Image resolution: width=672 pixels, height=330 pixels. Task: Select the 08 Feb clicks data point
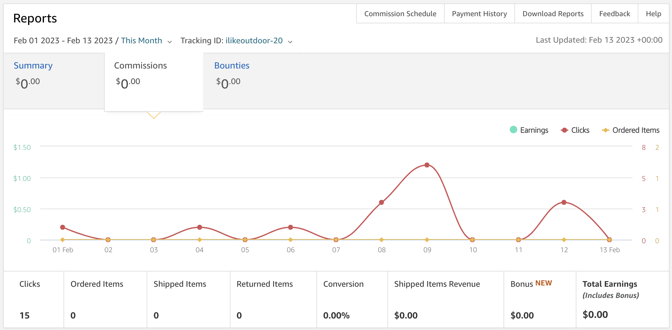click(x=381, y=202)
